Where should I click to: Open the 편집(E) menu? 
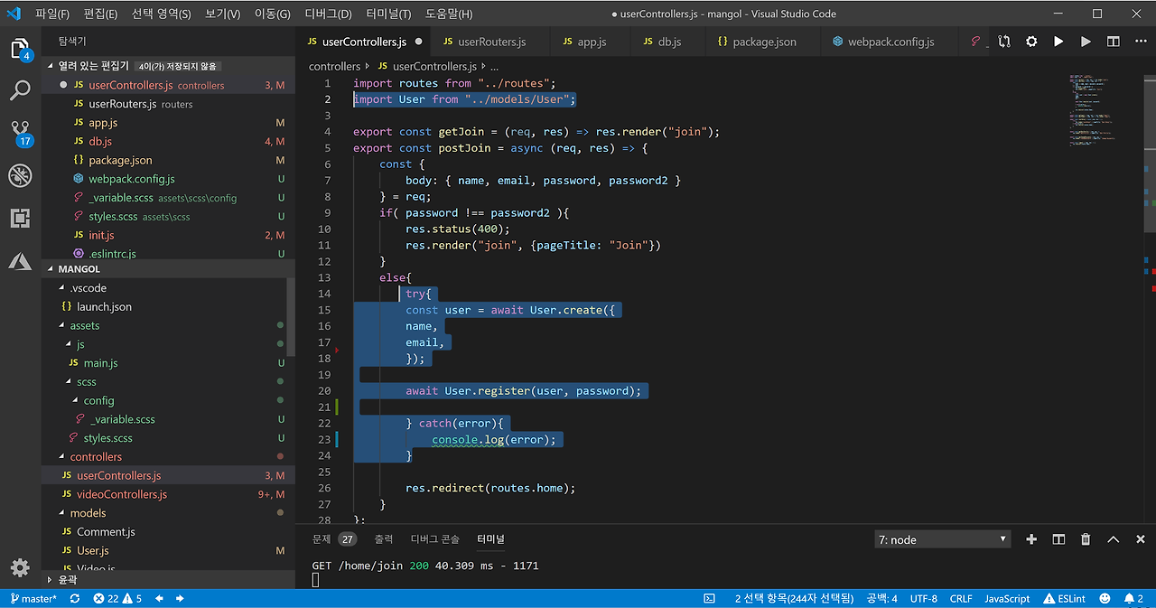pos(100,14)
